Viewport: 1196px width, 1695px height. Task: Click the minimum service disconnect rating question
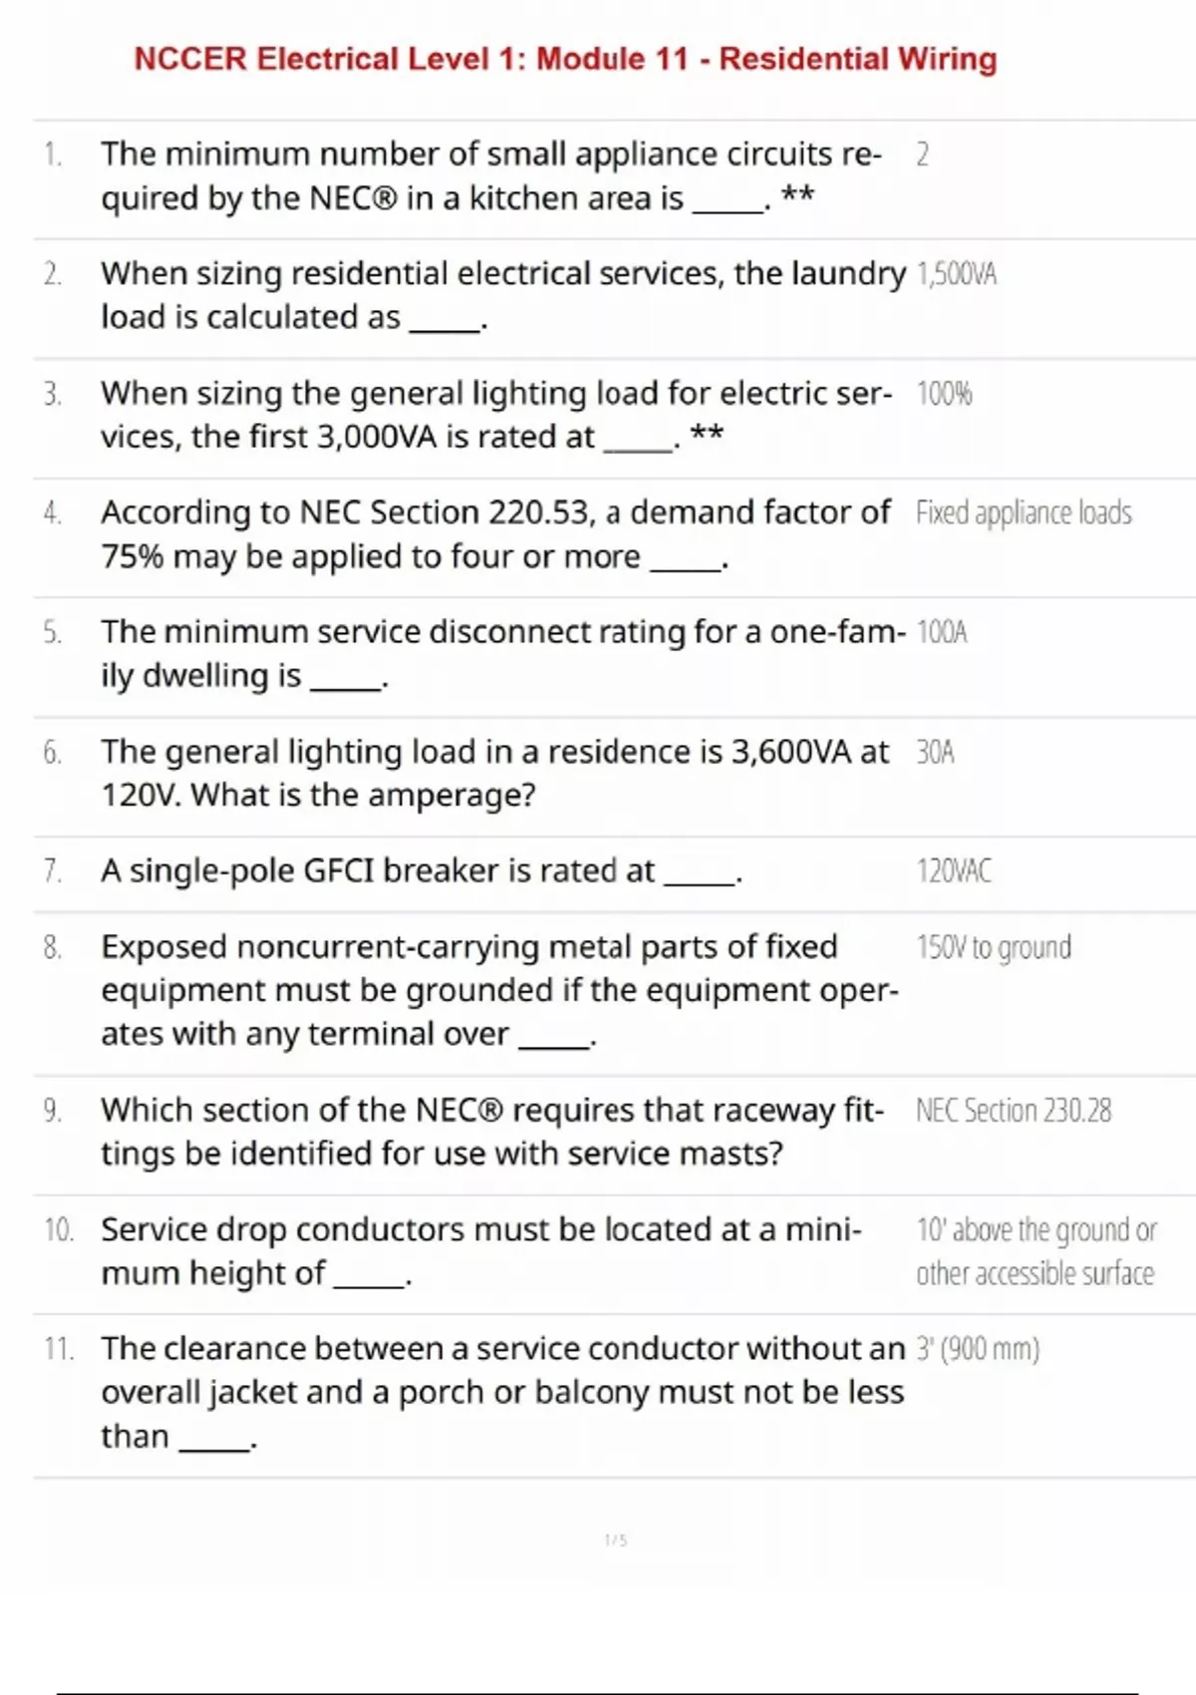502,654
